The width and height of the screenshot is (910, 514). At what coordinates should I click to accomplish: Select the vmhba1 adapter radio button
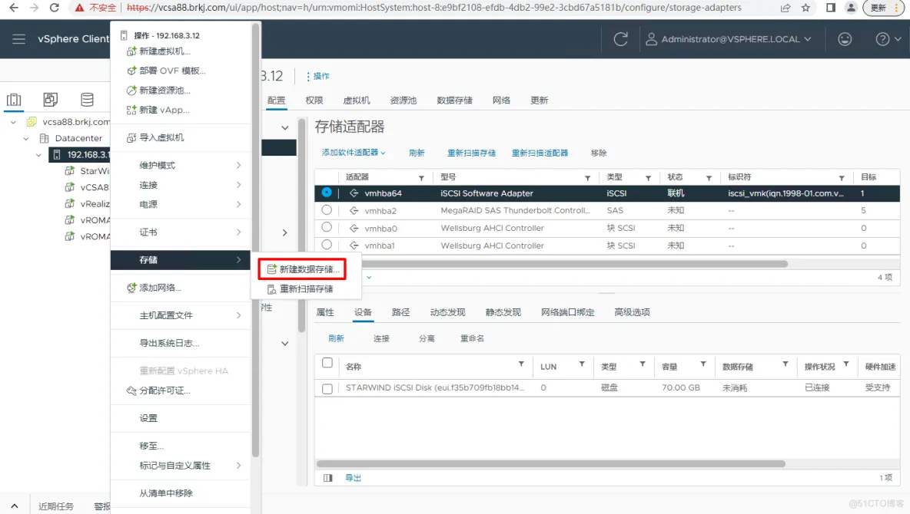point(327,245)
